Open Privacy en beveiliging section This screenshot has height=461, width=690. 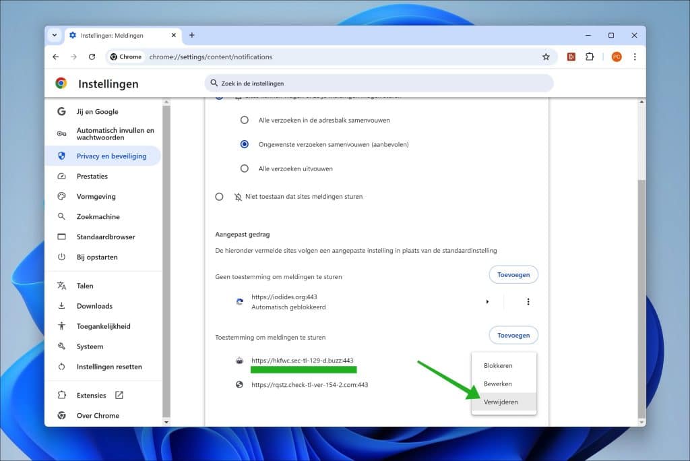(x=103, y=156)
